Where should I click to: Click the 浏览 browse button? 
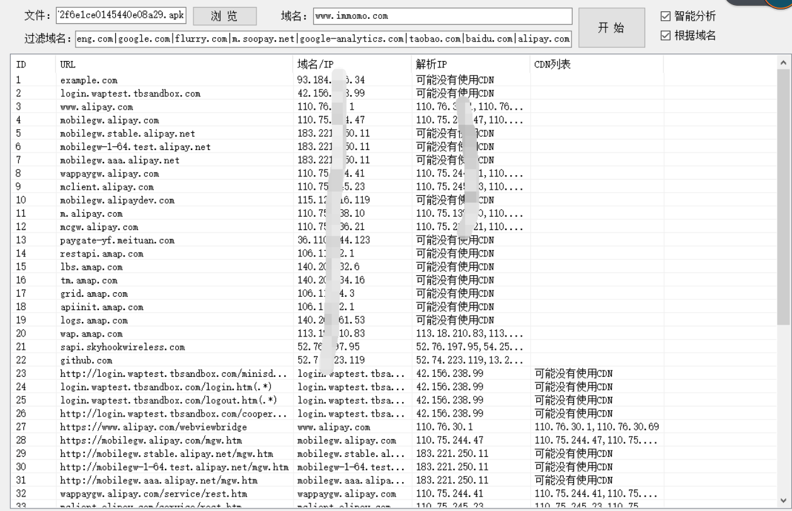224,16
